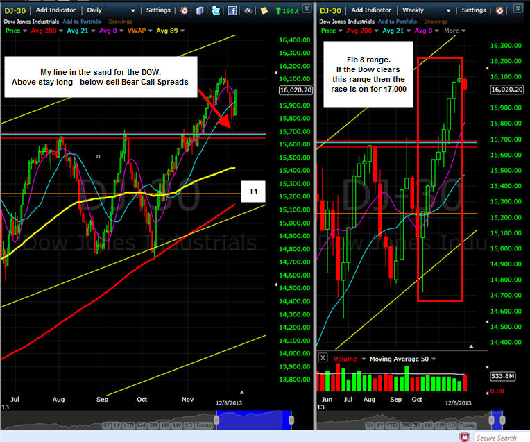530x442 pixels.
Task: Close the Weekly chart panel
Action: 518,8
